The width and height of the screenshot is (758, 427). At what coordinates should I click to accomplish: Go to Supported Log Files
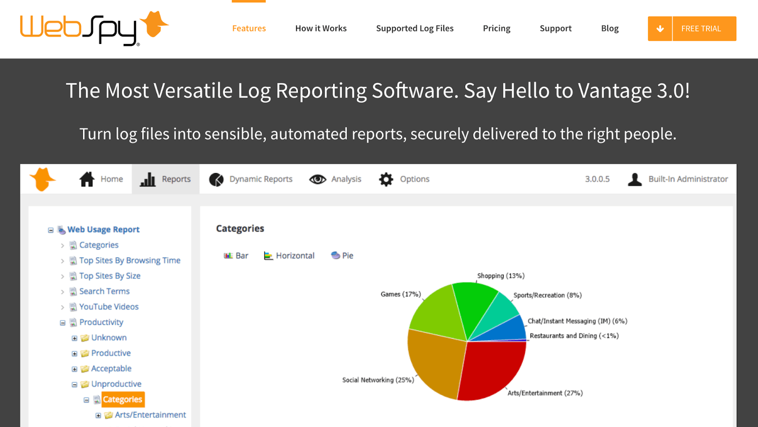(x=415, y=28)
